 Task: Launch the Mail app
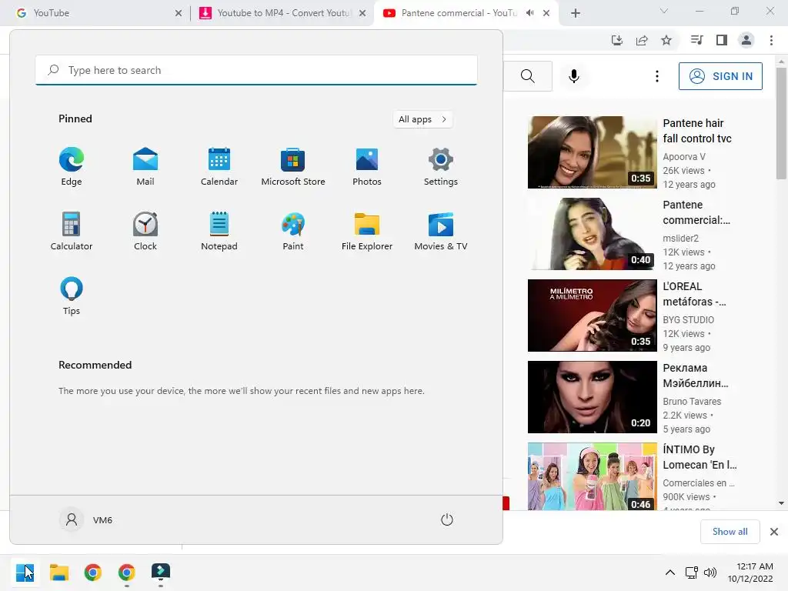pyautogui.click(x=145, y=167)
